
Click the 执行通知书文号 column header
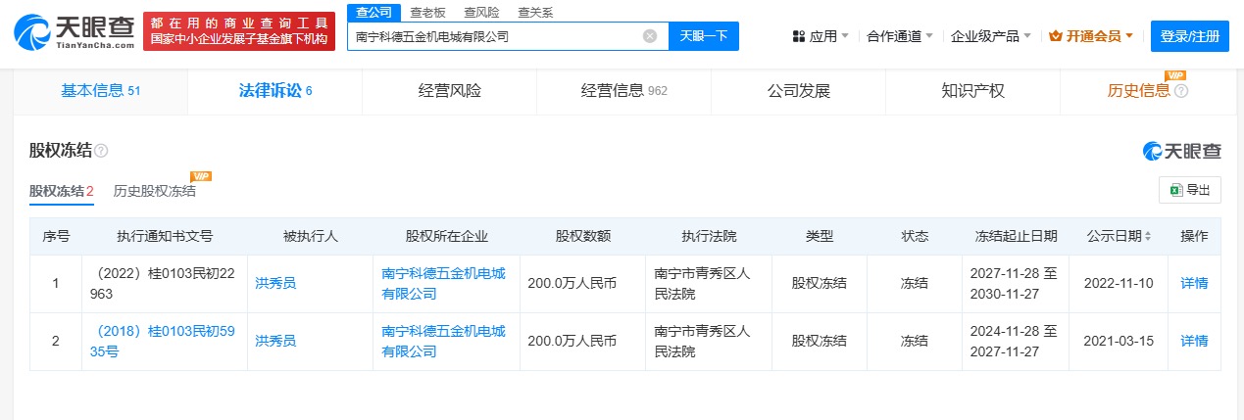tap(165, 237)
